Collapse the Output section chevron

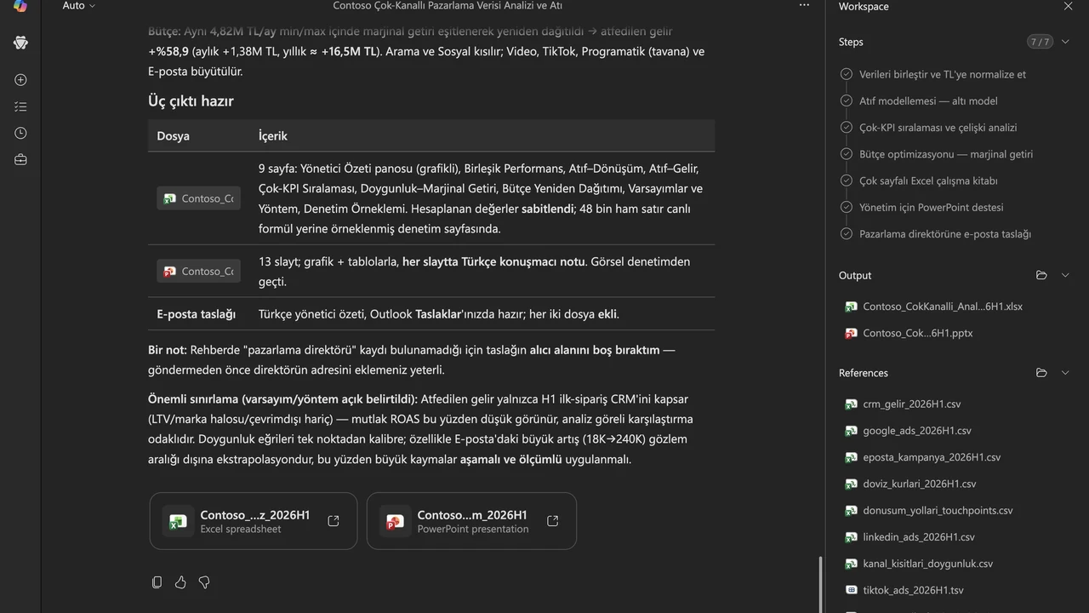click(1065, 275)
